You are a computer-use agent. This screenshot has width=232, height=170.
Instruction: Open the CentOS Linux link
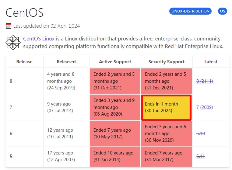[x=39, y=39]
